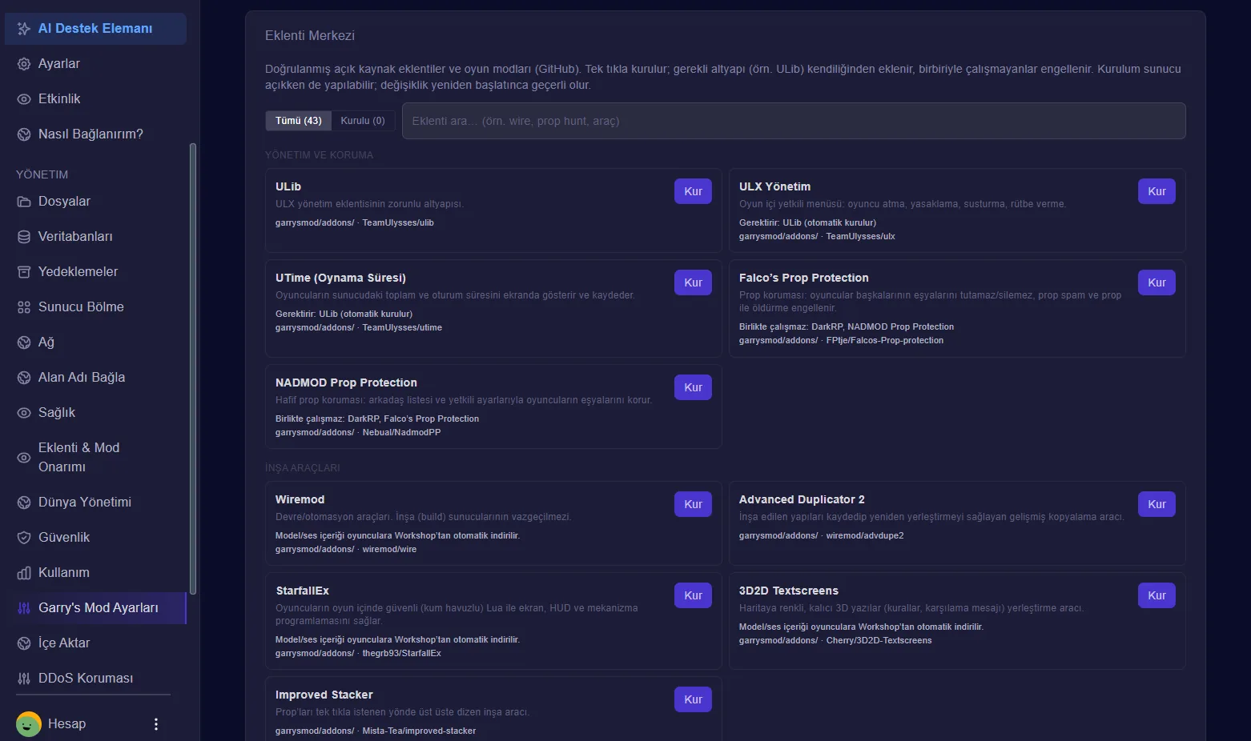Click the Hesap avatar image
Viewport: 1251px width, 741px height.
29,724
